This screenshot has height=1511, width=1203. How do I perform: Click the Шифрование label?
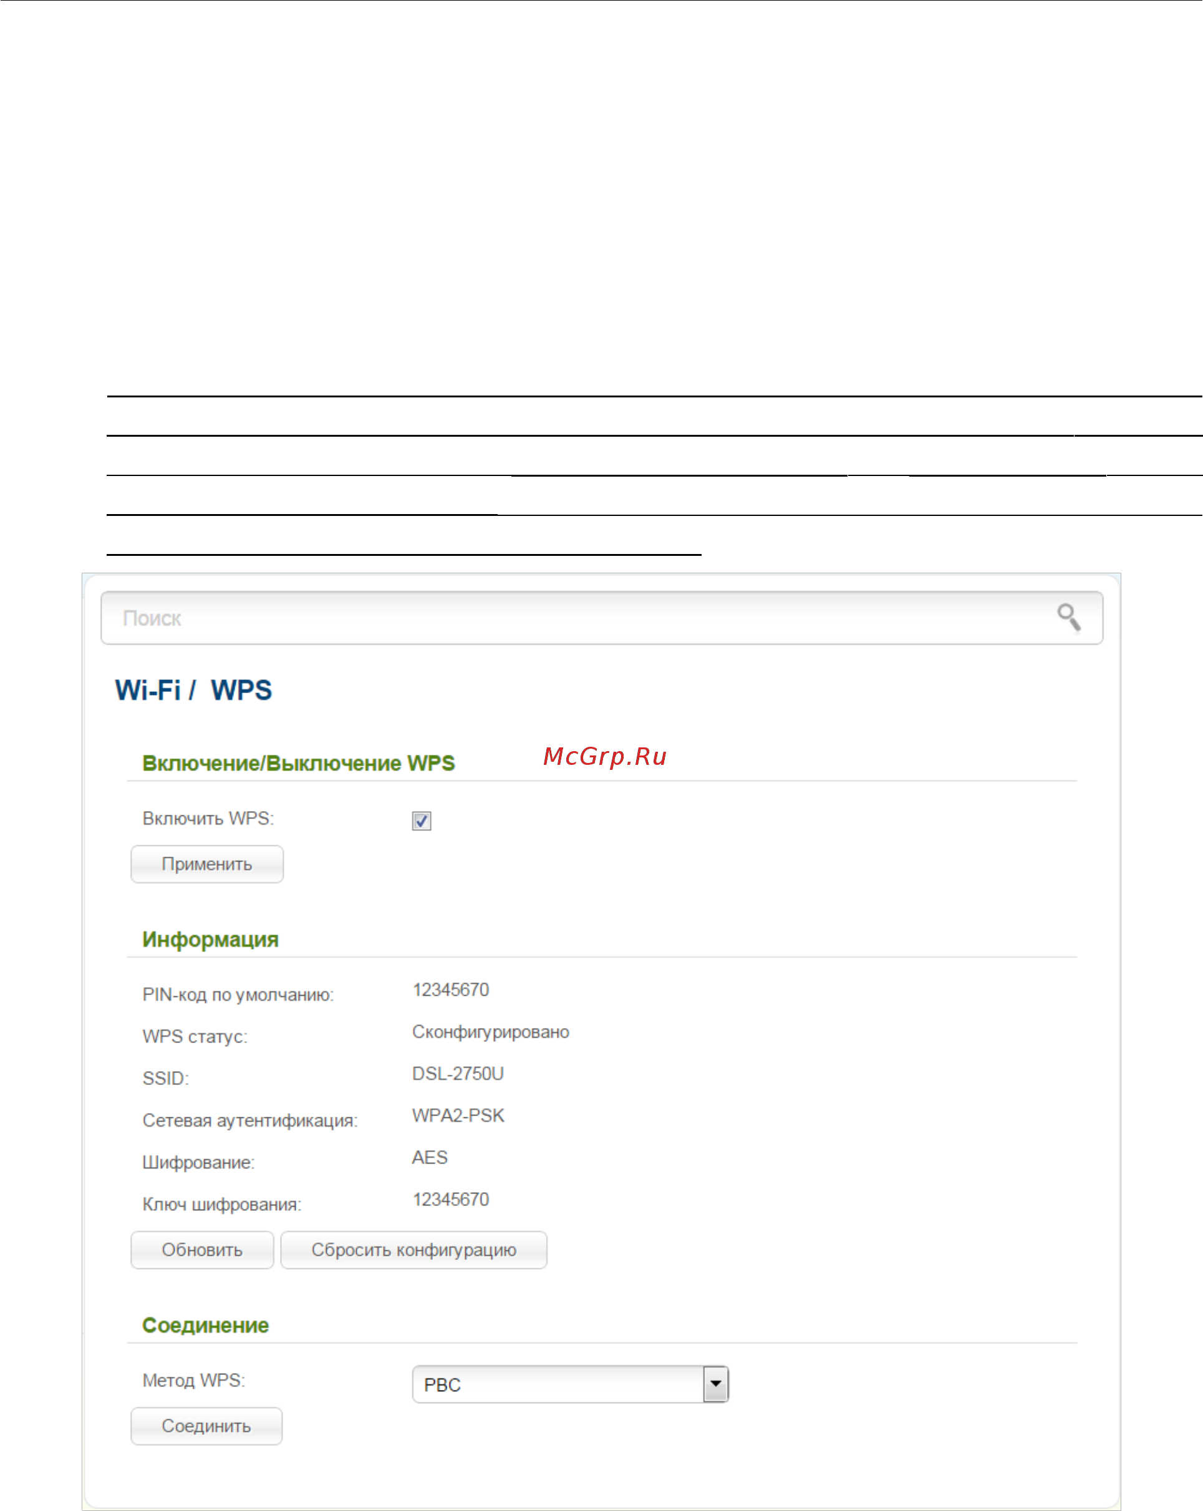[x=198, y=1163]
